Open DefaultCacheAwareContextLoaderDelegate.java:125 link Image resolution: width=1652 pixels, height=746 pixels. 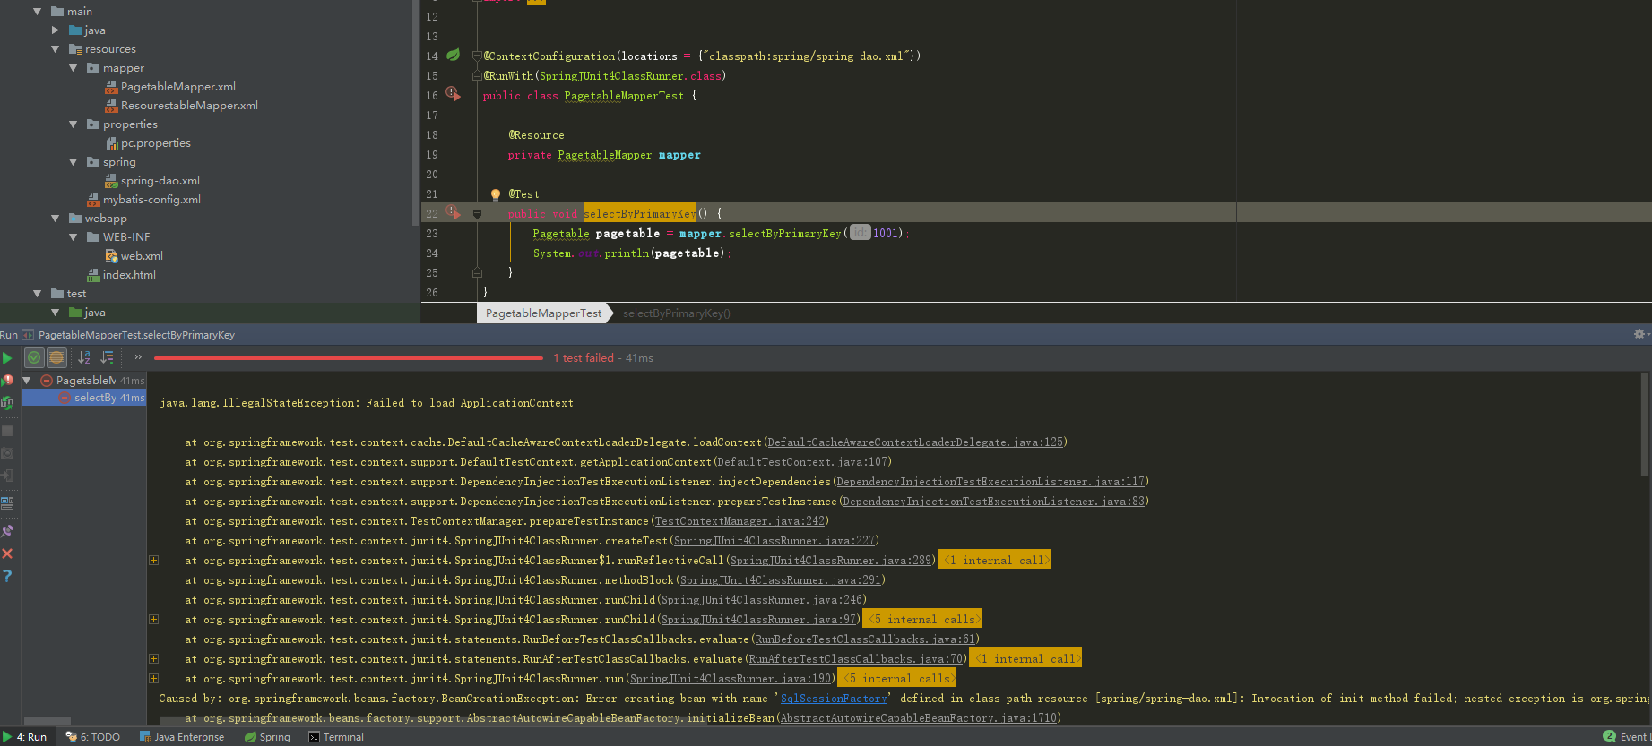coord(915,442)
